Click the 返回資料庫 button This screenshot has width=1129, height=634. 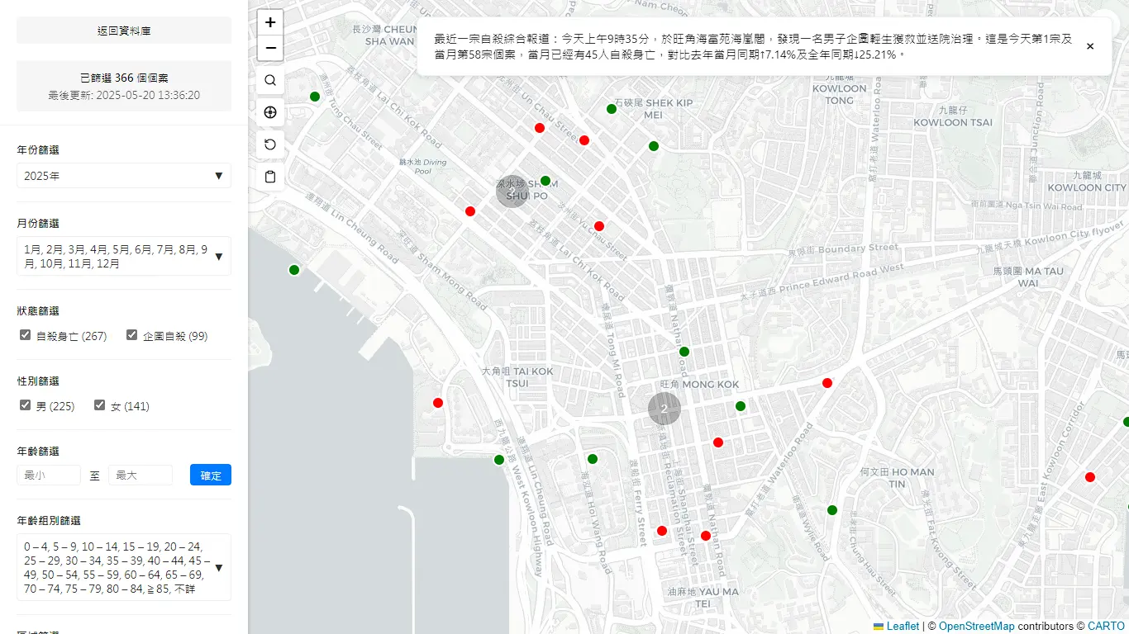124,31
